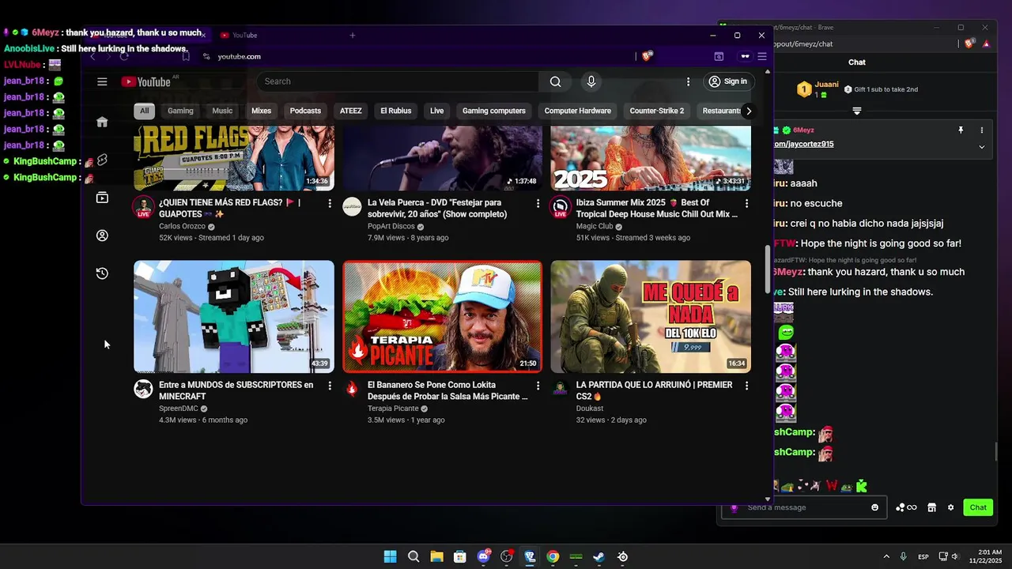Select the ATEEZ filter chip

350,111
